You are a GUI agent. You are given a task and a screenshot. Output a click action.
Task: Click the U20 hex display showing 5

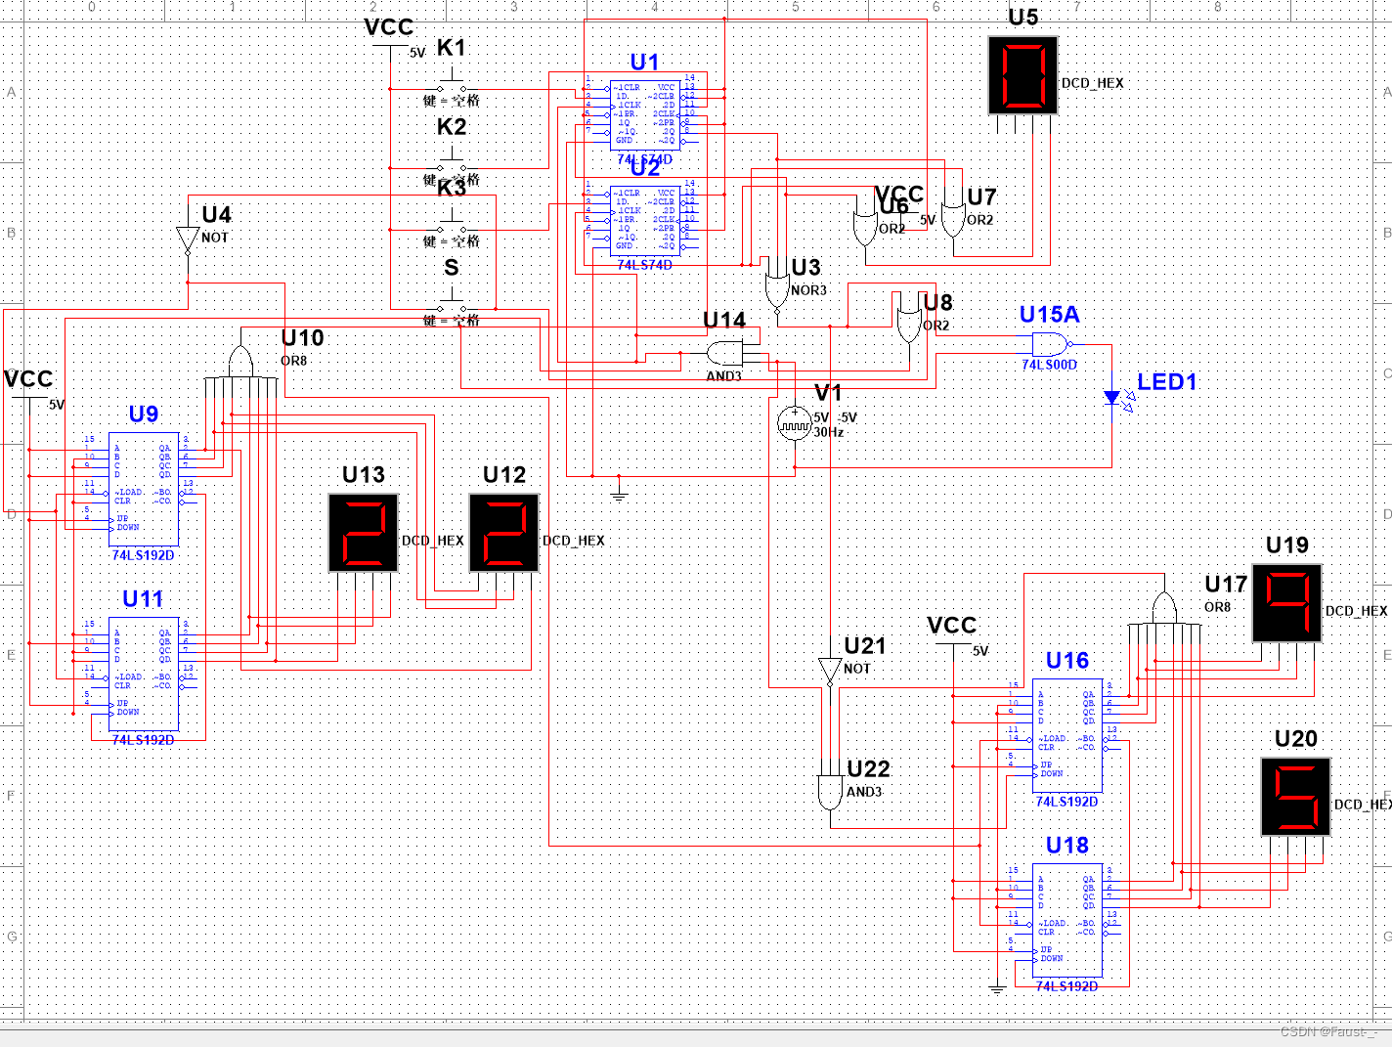[1295, 797]
